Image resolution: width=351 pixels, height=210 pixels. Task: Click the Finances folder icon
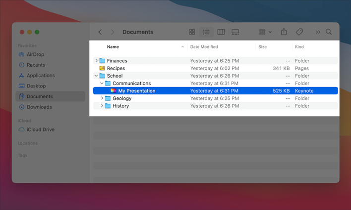pos(102,61)
